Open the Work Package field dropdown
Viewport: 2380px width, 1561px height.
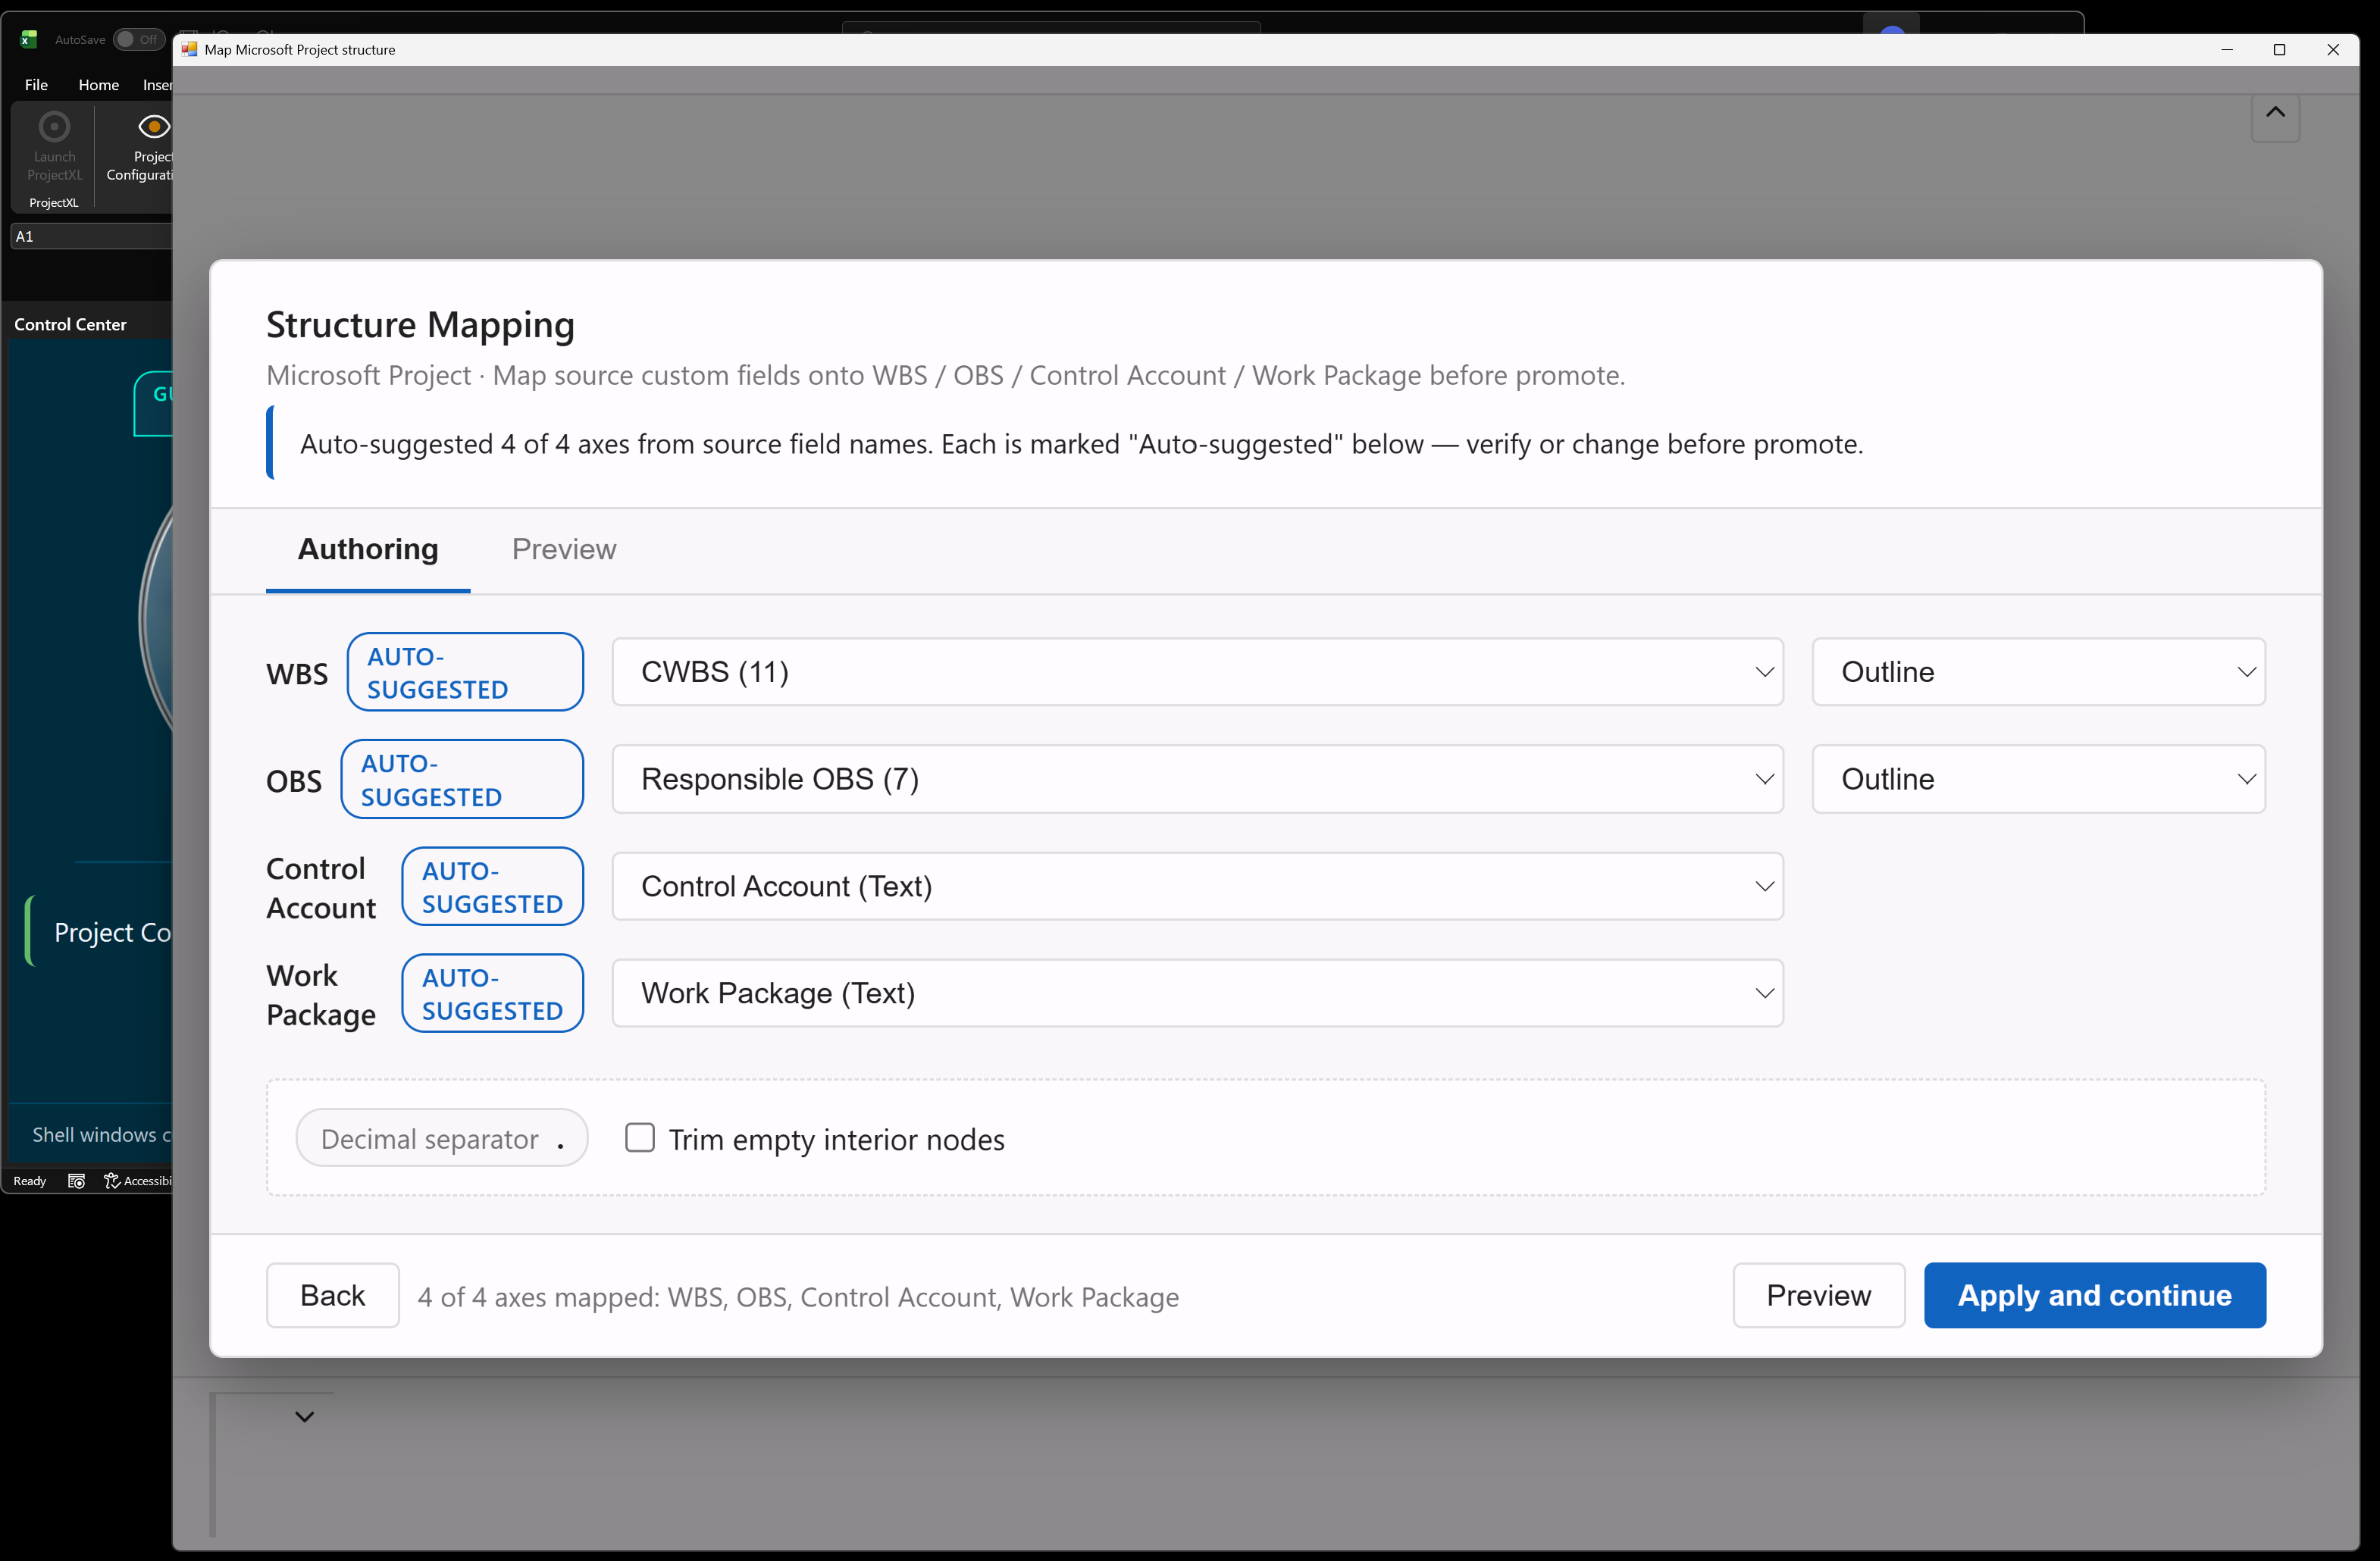(1197, 993)
